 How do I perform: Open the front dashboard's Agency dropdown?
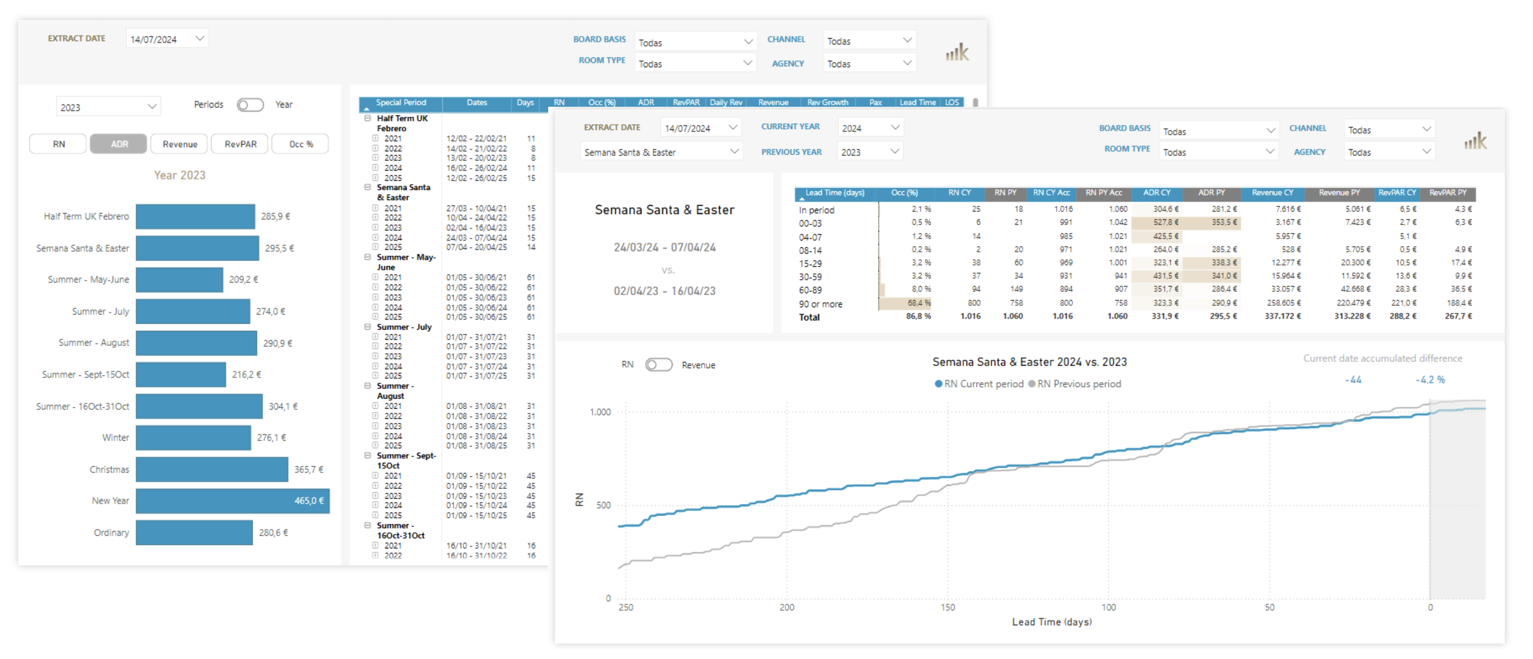pos(1389,152)
